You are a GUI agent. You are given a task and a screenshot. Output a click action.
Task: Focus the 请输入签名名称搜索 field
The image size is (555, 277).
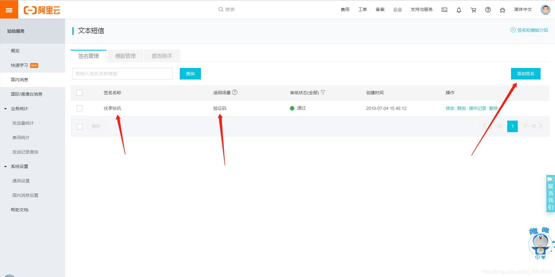(122, 74)
